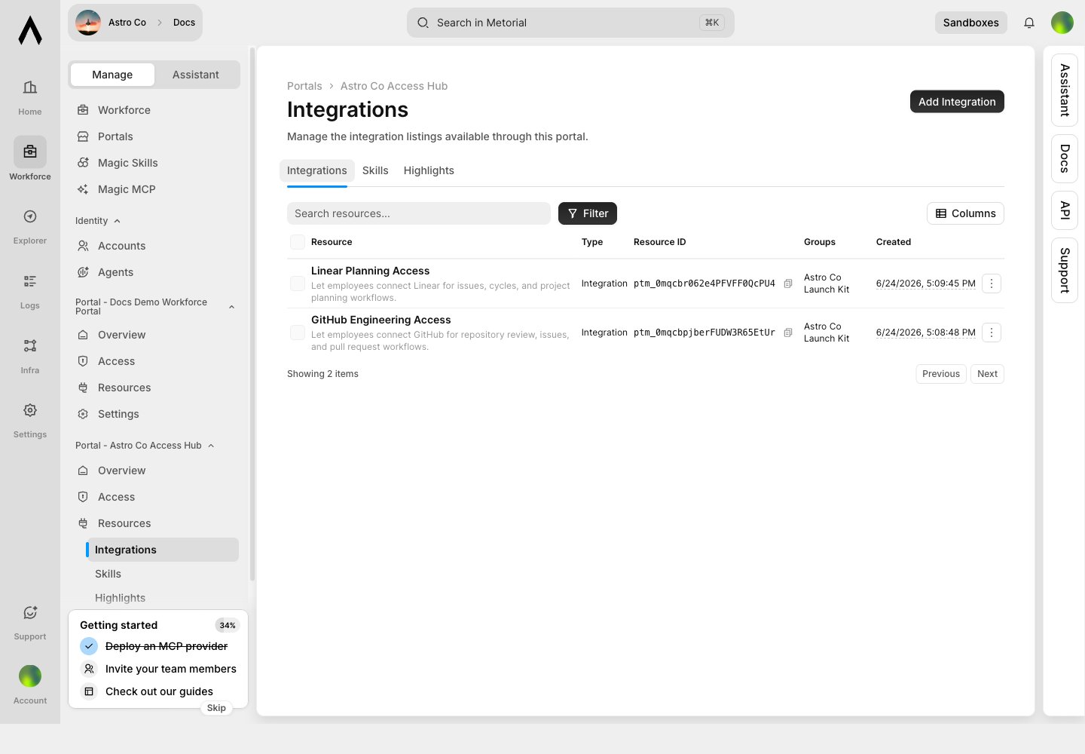Open Workforce in the left rail

(30, 159)
